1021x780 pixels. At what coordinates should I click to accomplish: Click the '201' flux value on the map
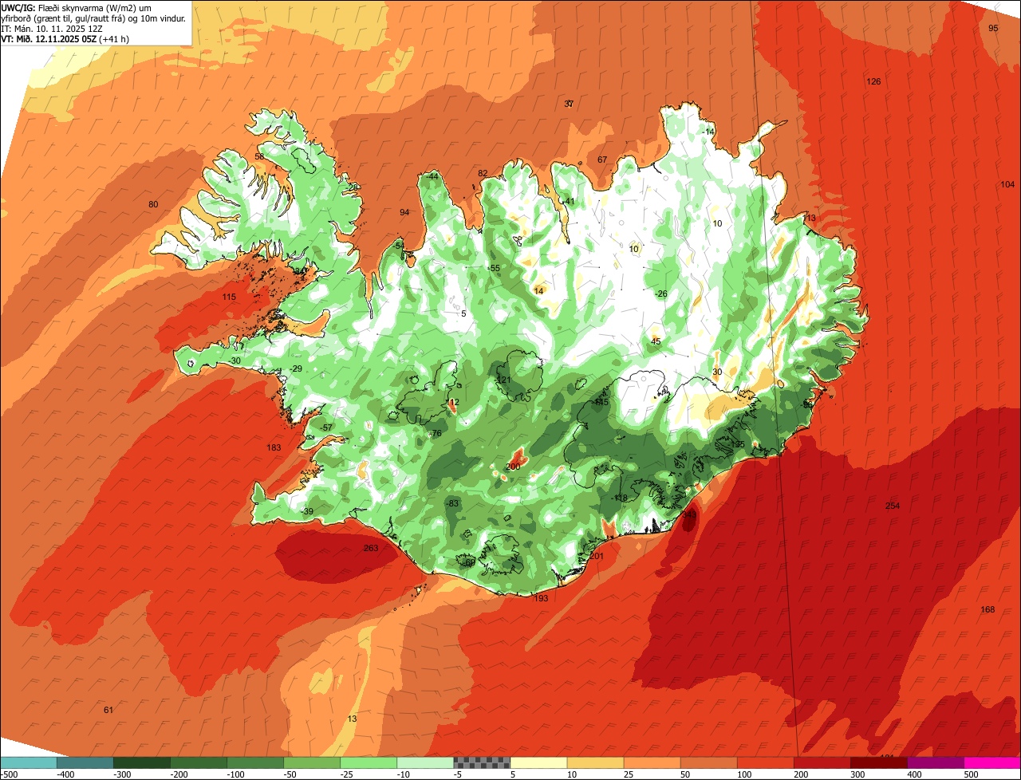597,556
